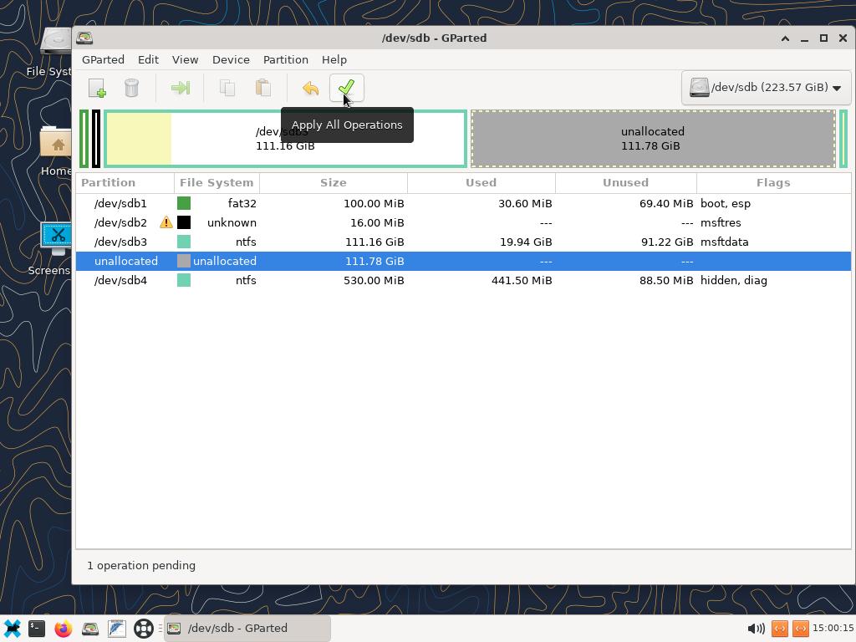Image resolution: width=856 pixels, height=642 pixels.
Task: Open the /dev/sdb device selector dropdown
Action: (766, 88)
